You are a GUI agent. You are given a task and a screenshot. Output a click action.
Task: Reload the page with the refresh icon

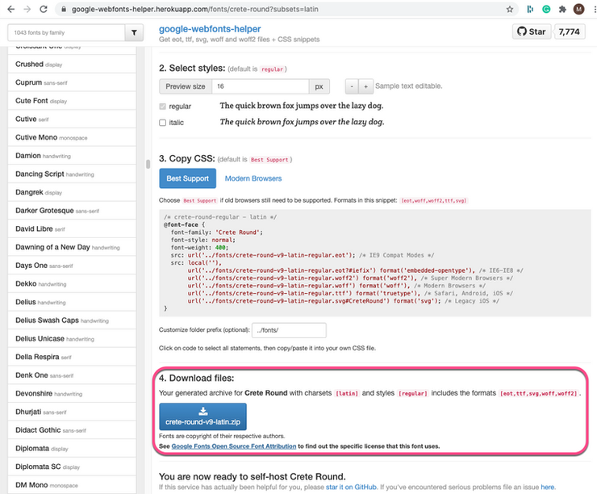click(47, 9)
